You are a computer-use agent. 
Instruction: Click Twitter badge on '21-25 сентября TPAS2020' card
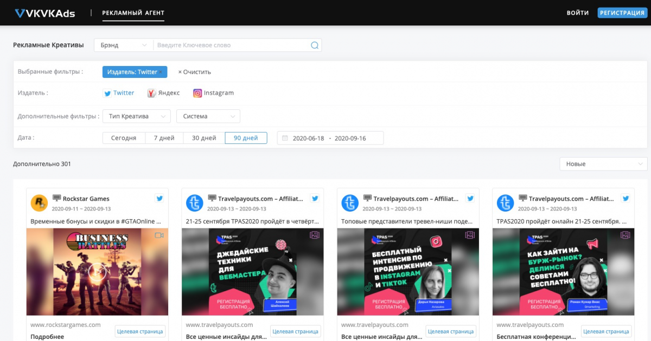[315, 198]
